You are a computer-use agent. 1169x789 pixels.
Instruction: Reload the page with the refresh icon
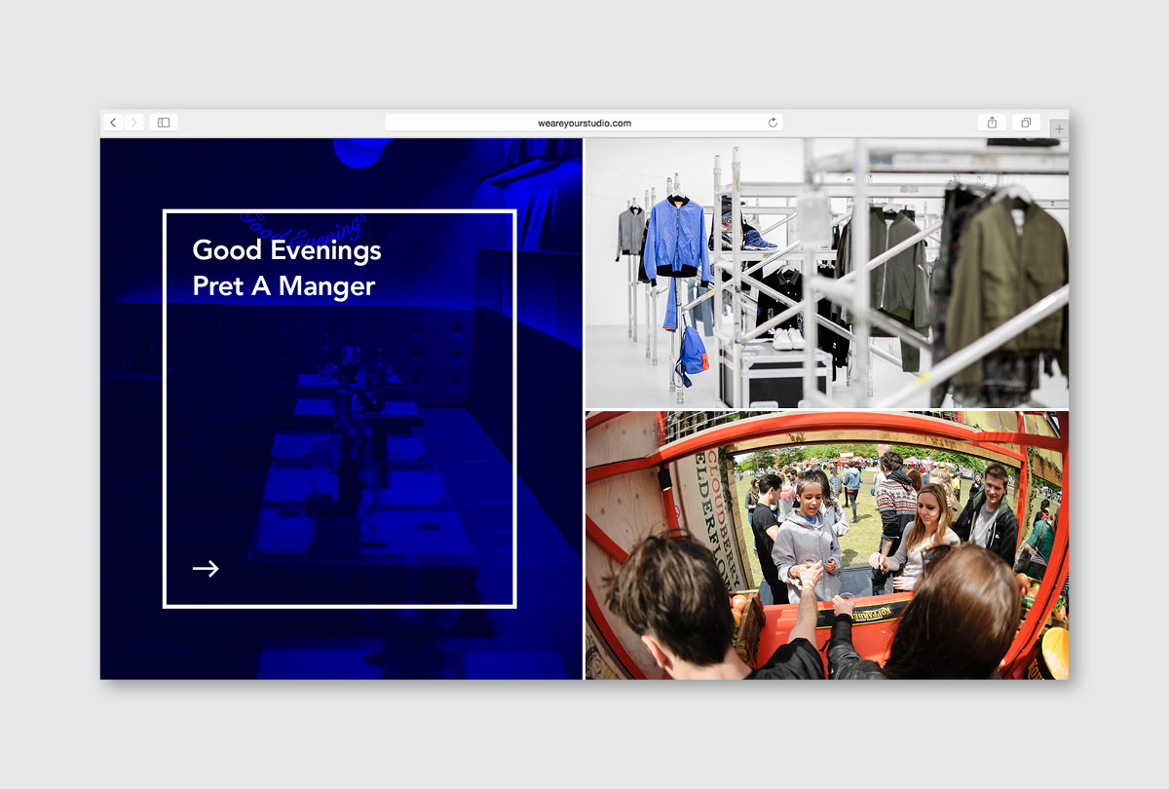click(x=773, y=123)
